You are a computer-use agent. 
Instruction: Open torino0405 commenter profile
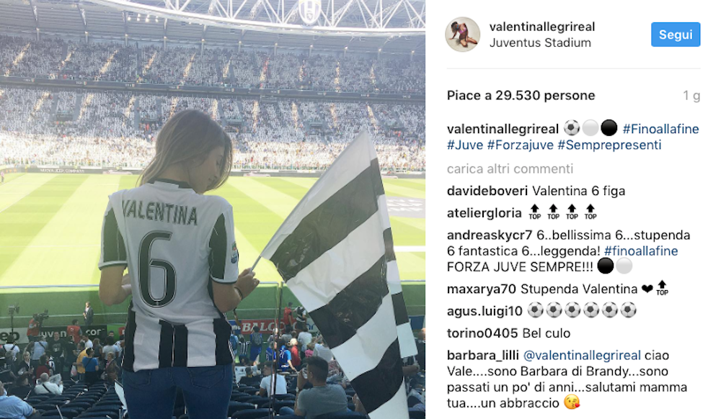482,333
